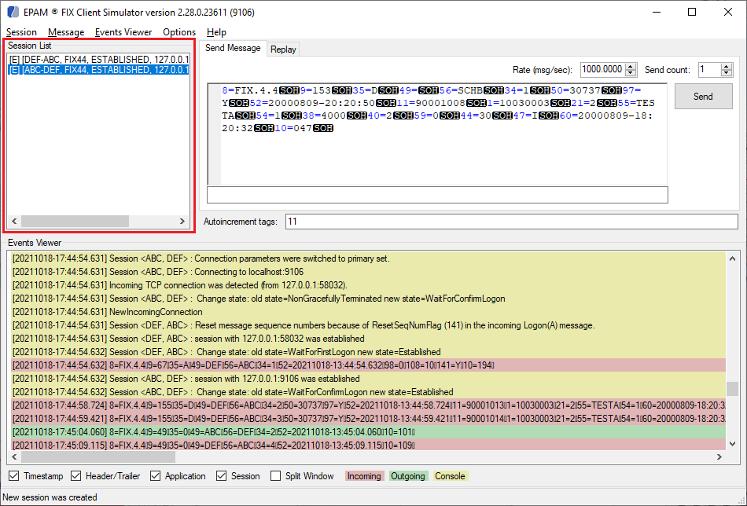Select the 'old state=WaitForFirstLogon' log line
Screen dimensions: 747x506
point(368,352)
